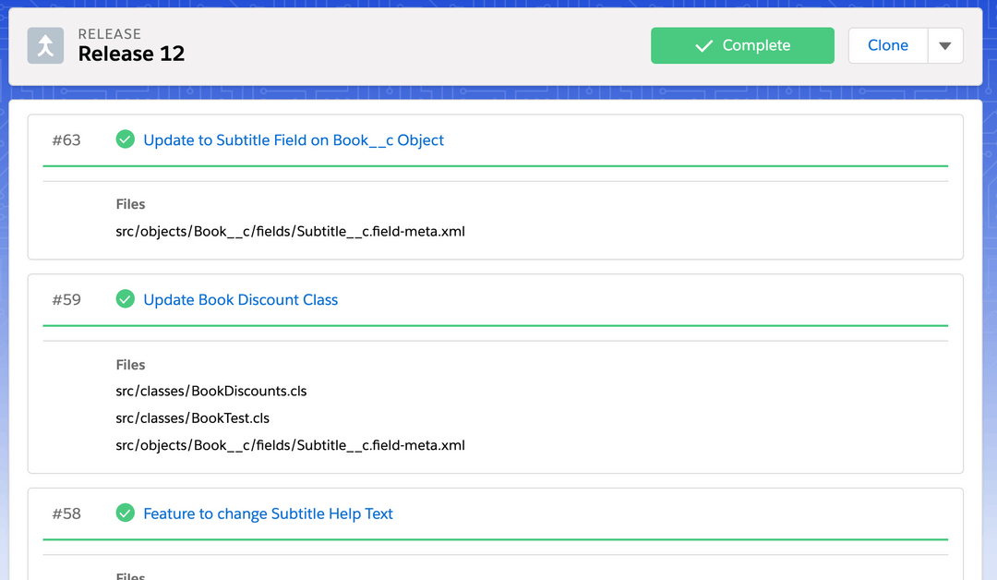Open the Clone dropdown arrow
Screen dimensions: 997x580
945,44
